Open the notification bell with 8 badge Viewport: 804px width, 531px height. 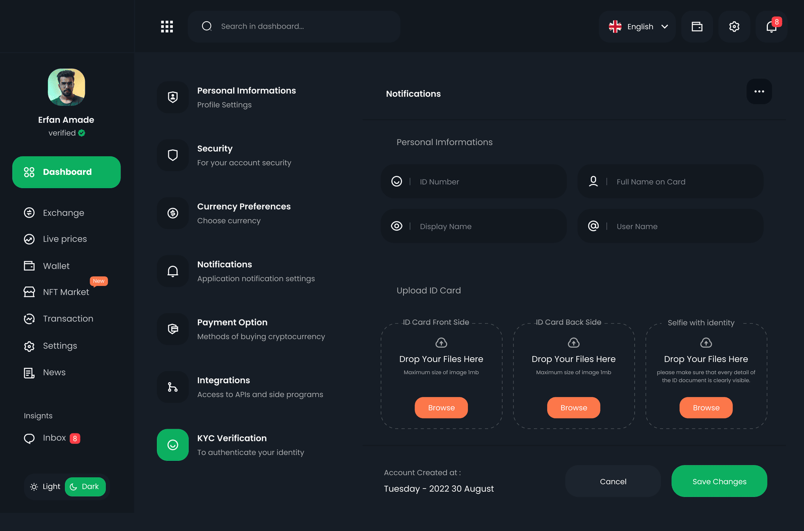pyautogui.click(x=771, y=27)
